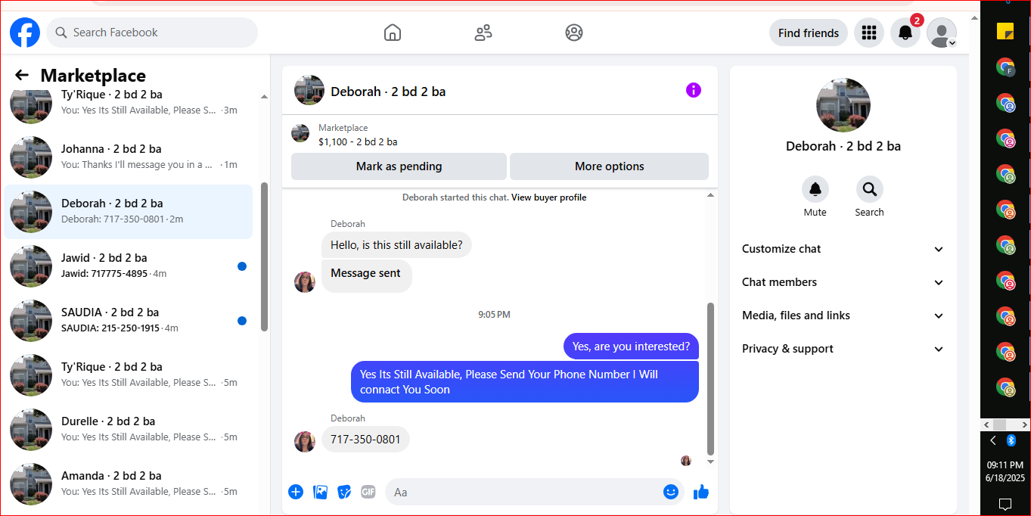1031x516 pixels.
Task: Click the 'Hello, is this still available?' message
Action: tap(396, 245)
